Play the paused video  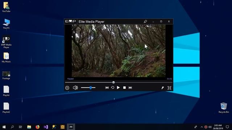click(x=118, y=87)
